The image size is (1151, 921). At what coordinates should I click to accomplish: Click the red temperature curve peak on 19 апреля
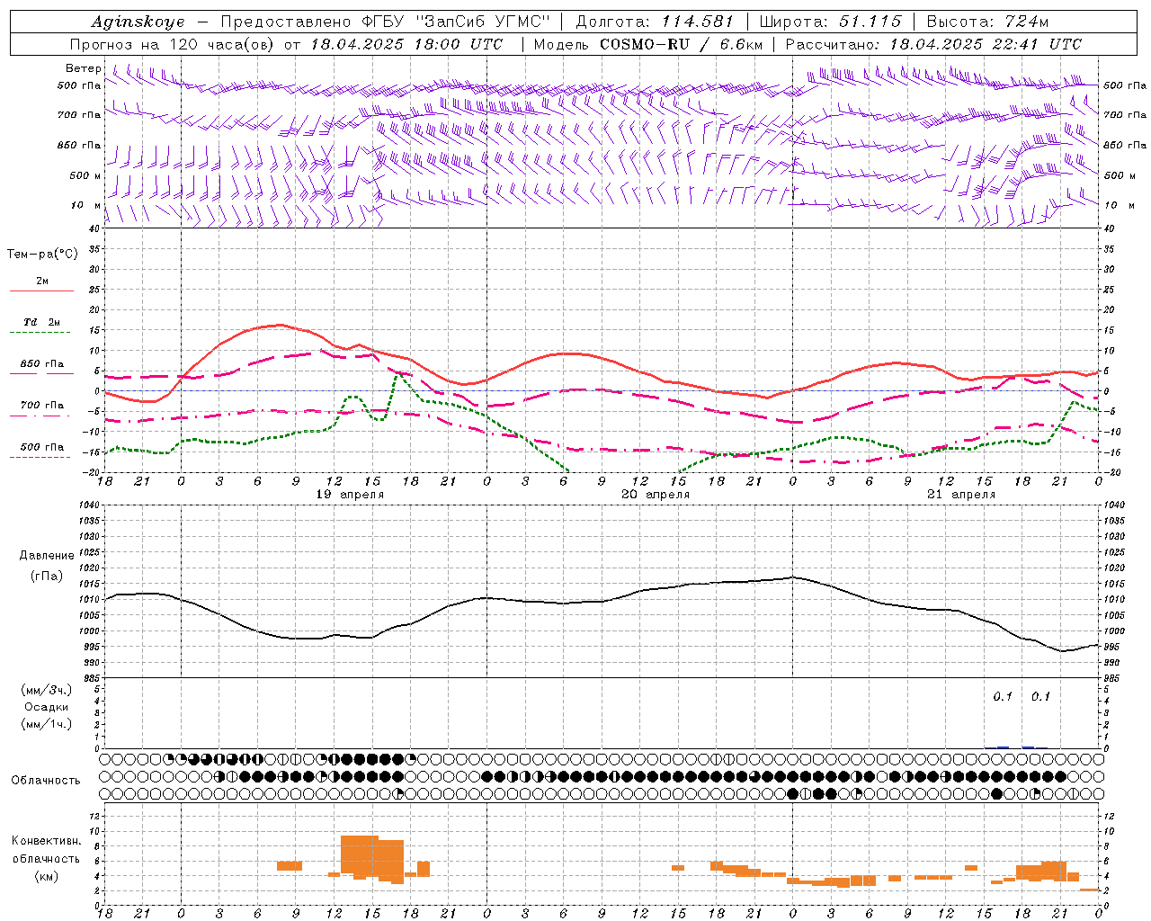(x=280, y=325)
